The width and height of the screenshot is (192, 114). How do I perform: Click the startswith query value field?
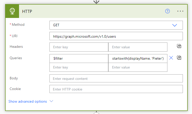pyautogui.click(x=138, y=58)
